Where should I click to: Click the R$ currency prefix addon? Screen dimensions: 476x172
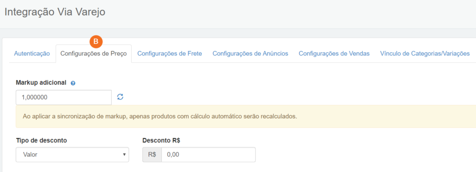(152, 155)
